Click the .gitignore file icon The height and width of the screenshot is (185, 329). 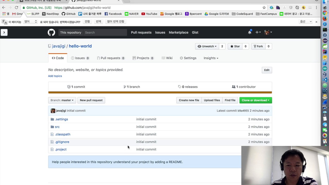point(52,142)
